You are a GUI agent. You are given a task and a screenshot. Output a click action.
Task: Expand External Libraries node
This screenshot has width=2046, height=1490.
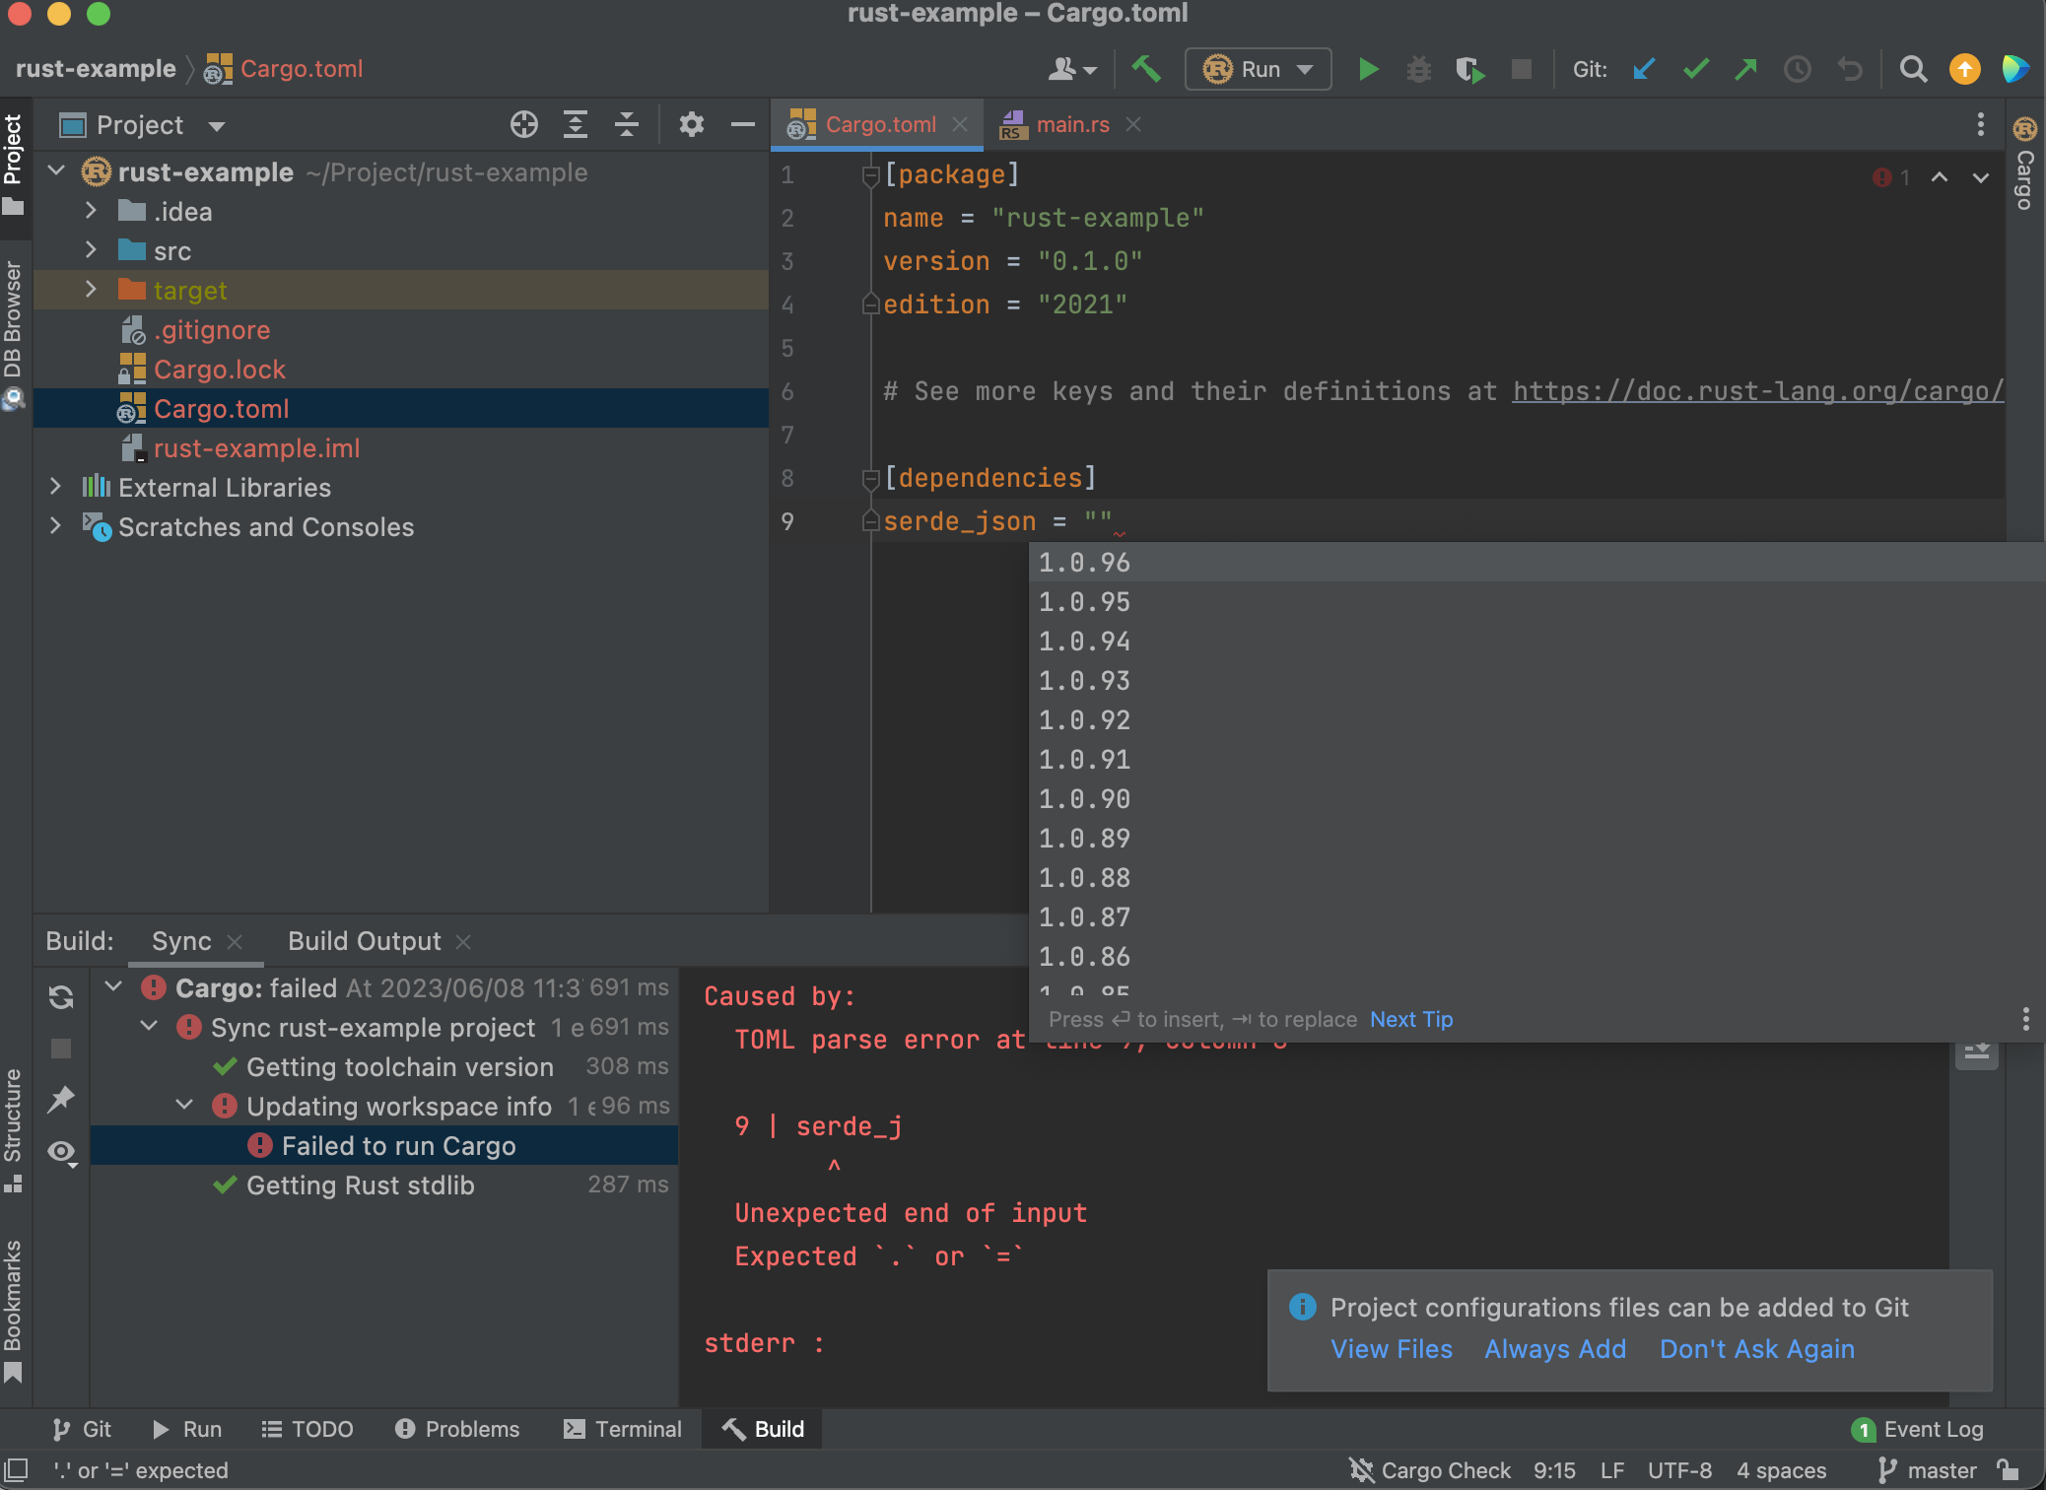point(55,487)
